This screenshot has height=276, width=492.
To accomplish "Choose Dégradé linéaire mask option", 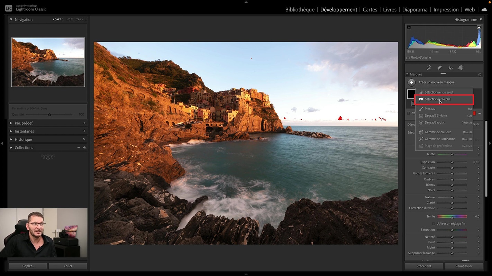I will pos(444,116).
